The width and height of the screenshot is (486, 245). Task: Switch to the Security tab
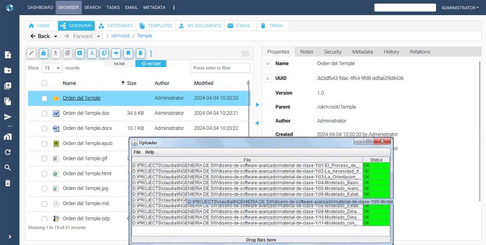(x=332, y=52)
